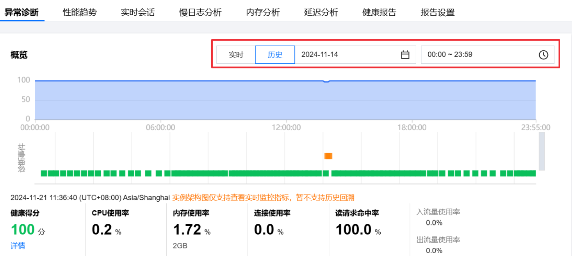Open the 实时会话 tab
Viewport: 572px width, 256px height.
(x=138, y=13)
